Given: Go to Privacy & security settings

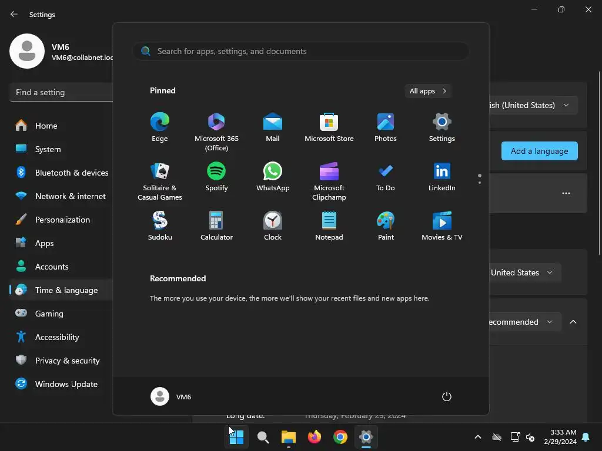Looking at the screenshot, I should pyautogui.click(x=61, y=361).
